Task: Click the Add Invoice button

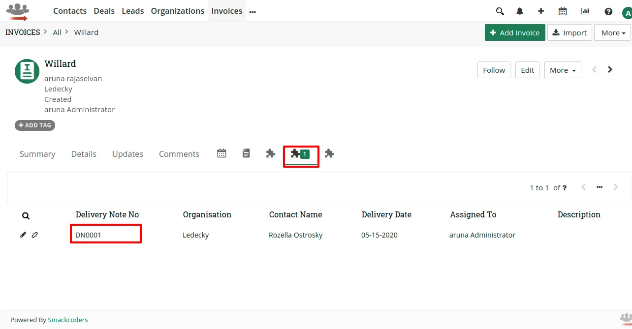Action: [x=515, y=32]
